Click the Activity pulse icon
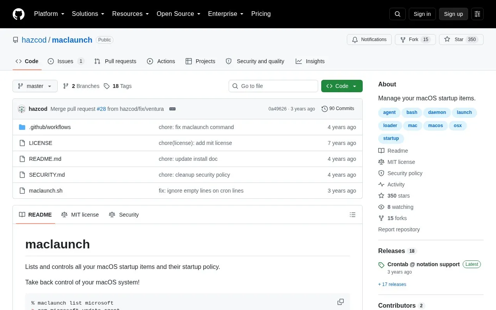 [381, 184]
